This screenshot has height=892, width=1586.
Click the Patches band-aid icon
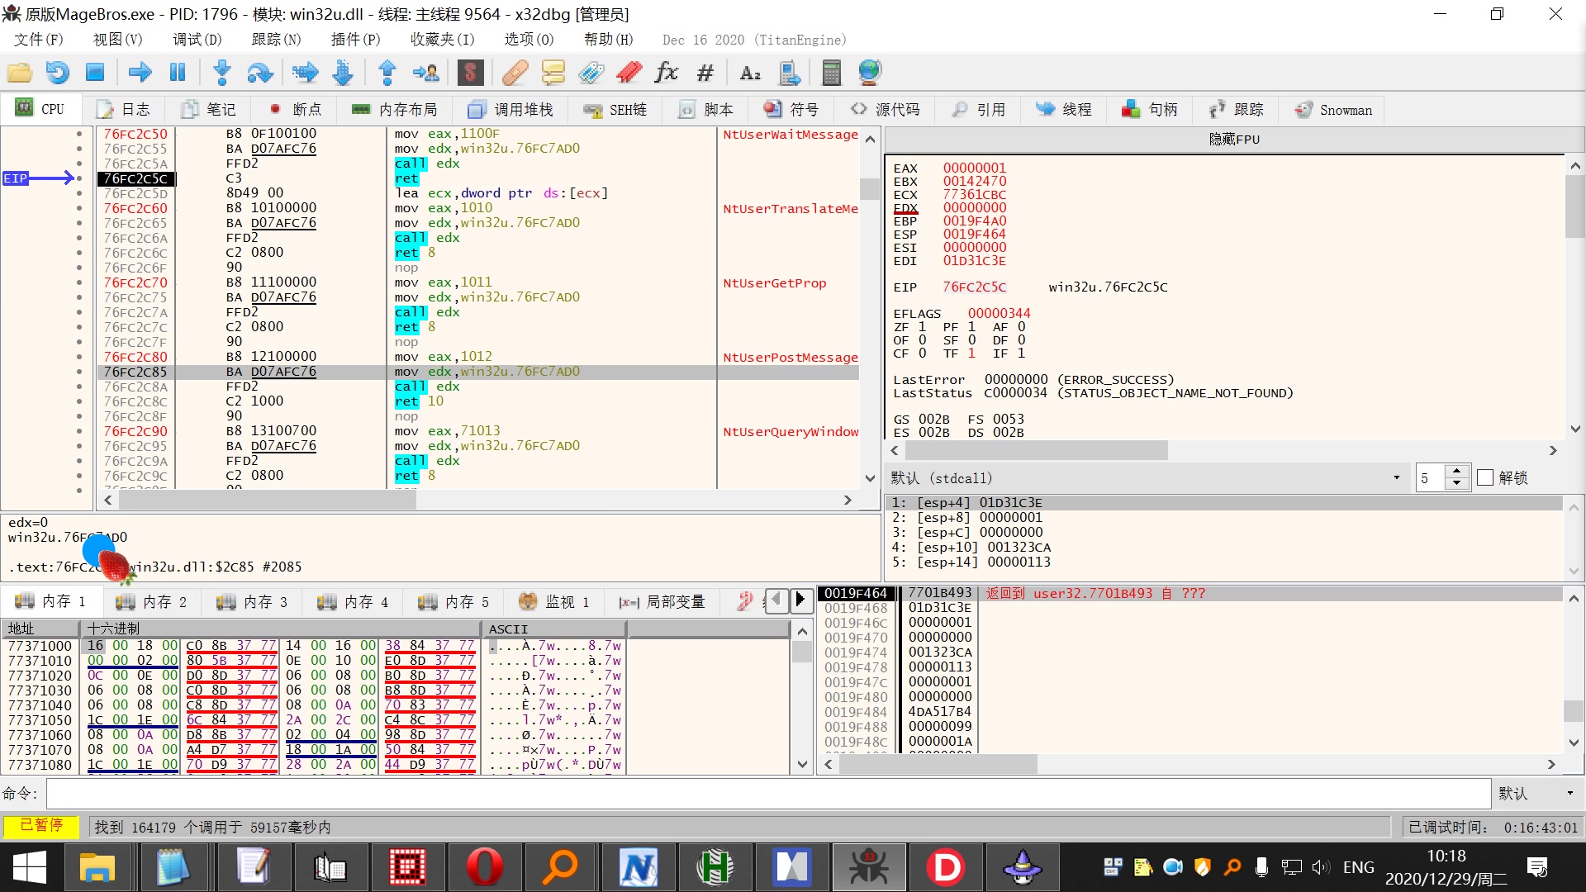pos(515,73)
